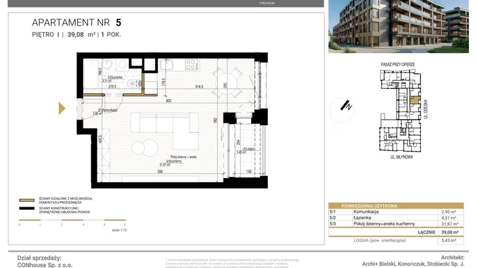
Task: Click 'LOGGIA (pow. orientacyjna)' row label
Action: click(x=380, y=240)
